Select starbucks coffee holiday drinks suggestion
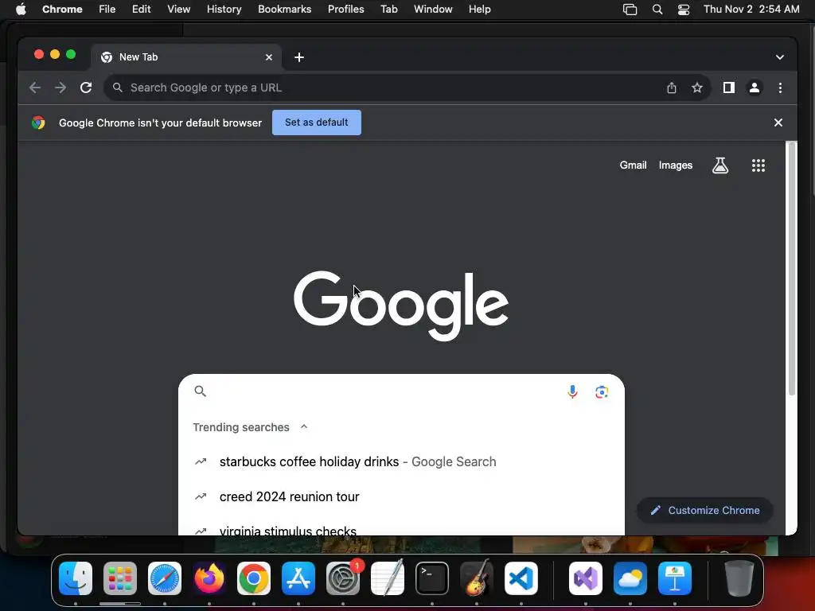Screen dimensions: 815x611 click(x=401, y=461)
